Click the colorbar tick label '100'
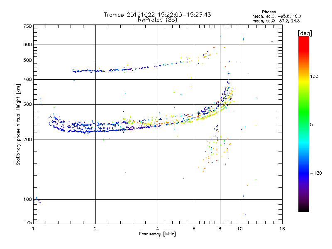Image resolution: width=332 pixels, height=249 pixels. tap(314, 76)
